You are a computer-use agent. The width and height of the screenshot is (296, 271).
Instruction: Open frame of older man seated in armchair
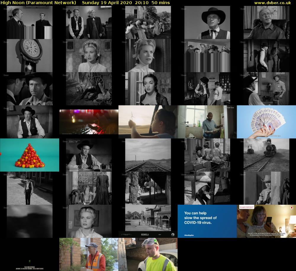click(x=266, y=22)
